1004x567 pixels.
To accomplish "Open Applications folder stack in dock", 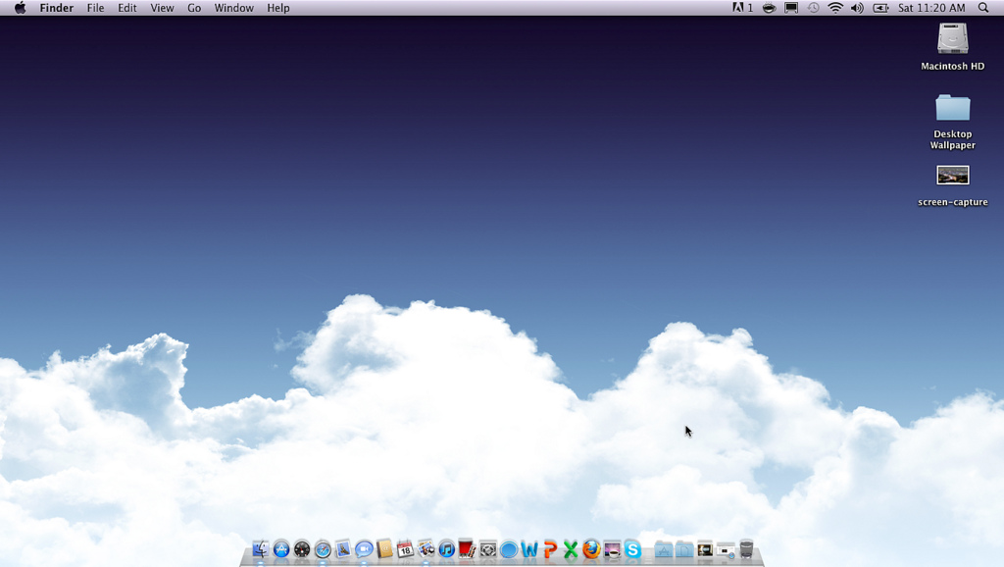I will (664, 549).
